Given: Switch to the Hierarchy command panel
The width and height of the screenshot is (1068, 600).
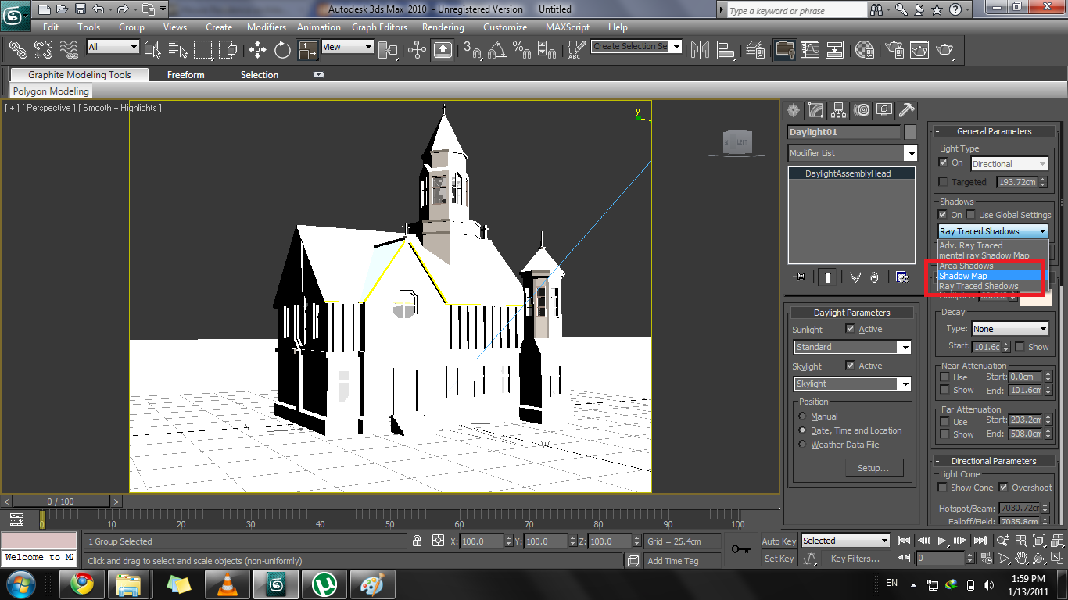Looking at the screenshot, I should [838, 110].
